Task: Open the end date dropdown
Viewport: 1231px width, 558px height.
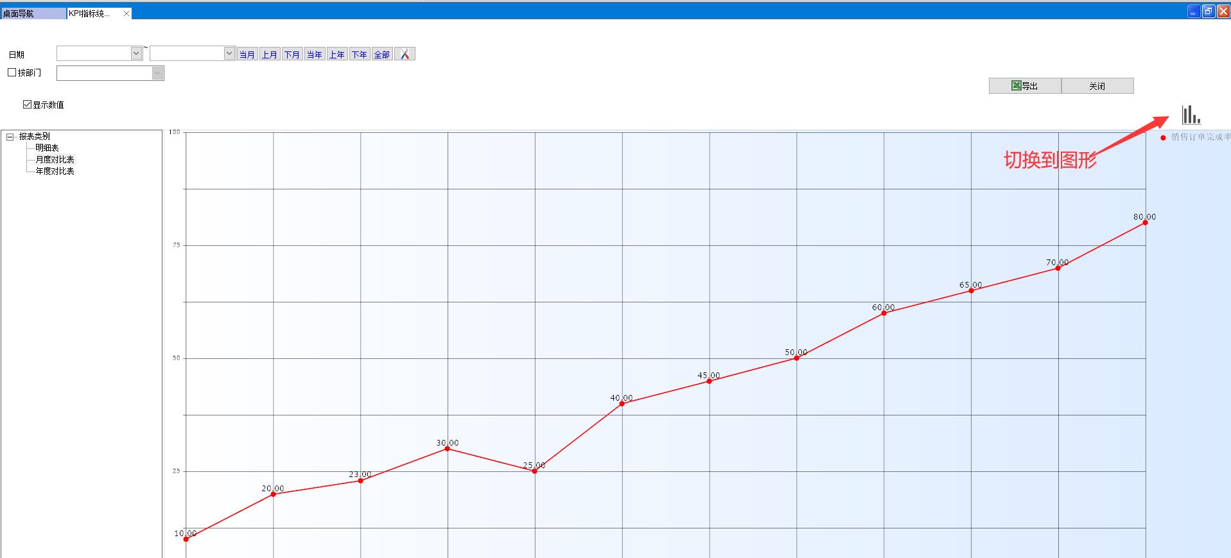Action: (x=229, y=54)
